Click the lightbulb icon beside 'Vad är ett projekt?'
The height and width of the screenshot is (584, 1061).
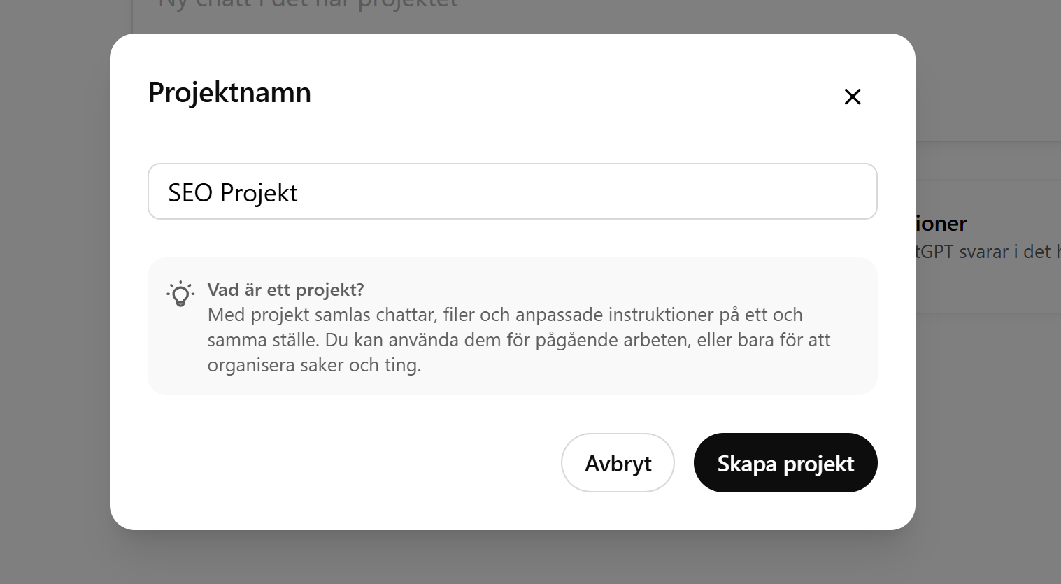[180, 294]
